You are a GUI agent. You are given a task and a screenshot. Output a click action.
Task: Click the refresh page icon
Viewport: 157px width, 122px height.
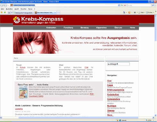(x=122, y=5)
